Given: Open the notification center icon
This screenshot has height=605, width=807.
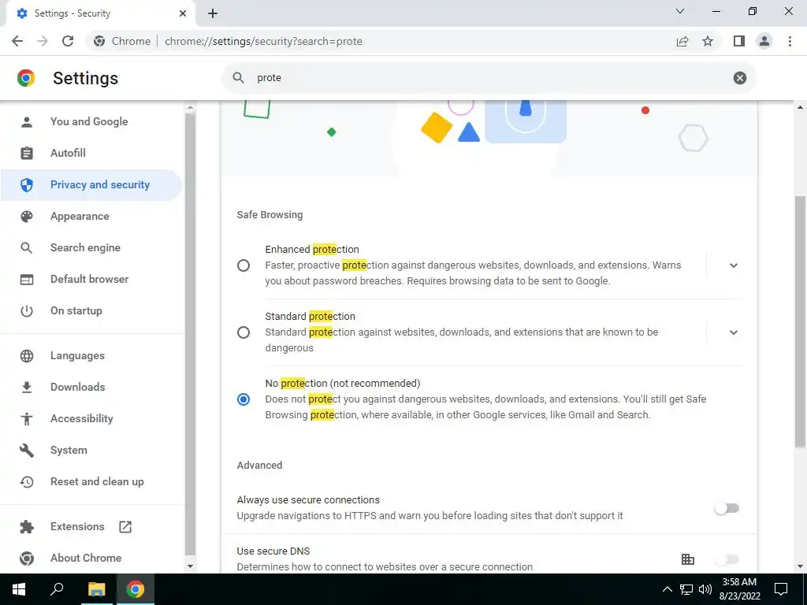Looking at the screenshot, I should [781, 589].
